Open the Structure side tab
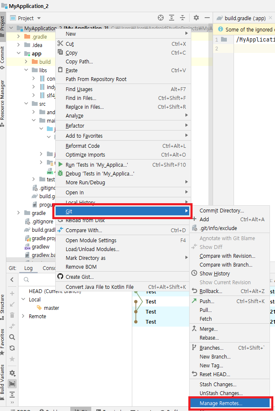Image resolution: width=275 pixels, height=411 pixels. coord(3,307)
